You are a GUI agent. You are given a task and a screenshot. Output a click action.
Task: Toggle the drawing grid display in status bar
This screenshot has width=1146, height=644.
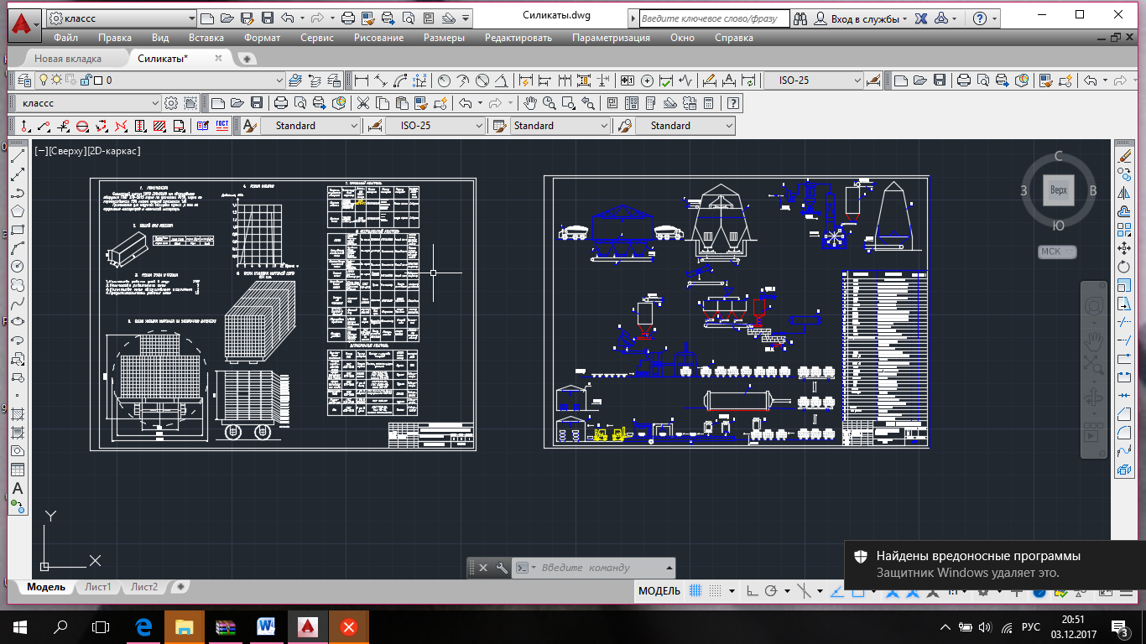[695, 590]
